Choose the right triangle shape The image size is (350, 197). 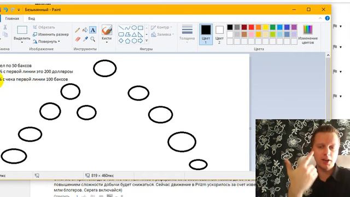[141, 34]
